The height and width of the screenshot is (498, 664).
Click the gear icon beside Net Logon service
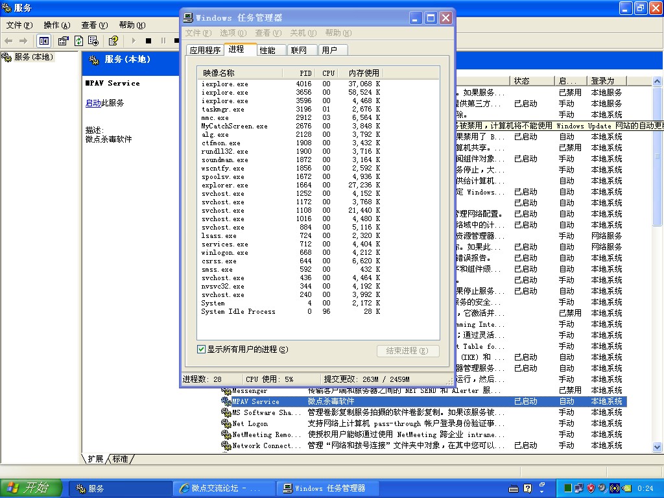click(226, 423)
